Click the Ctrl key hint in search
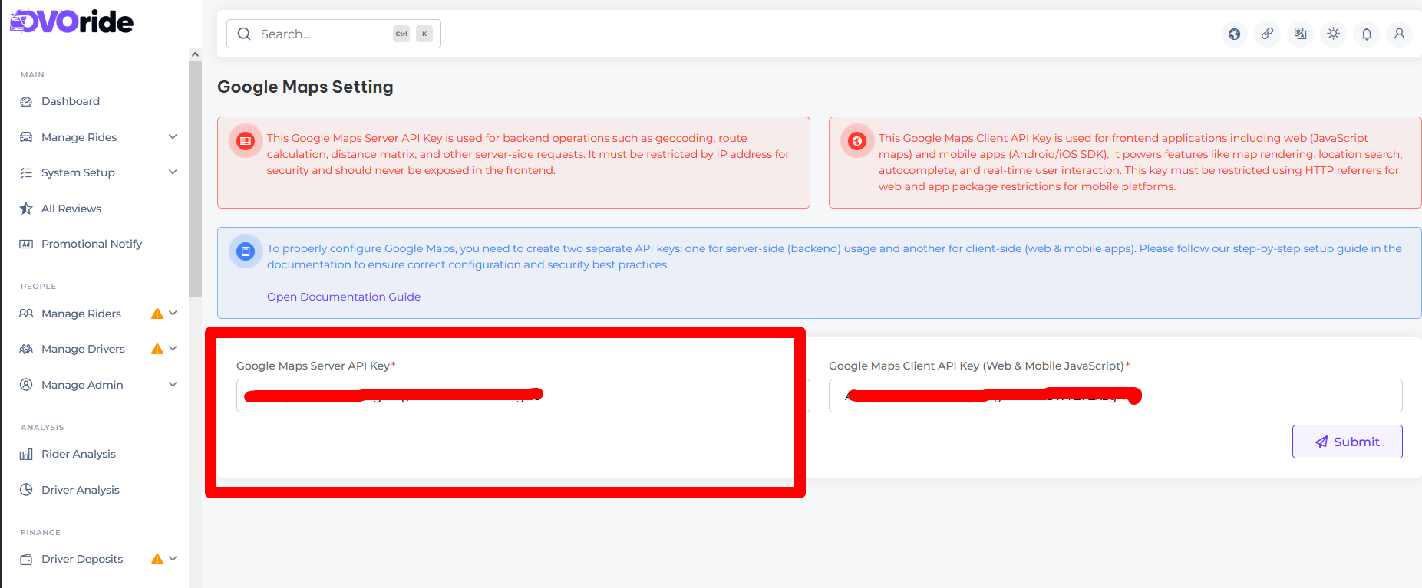The width and height of the screenshot is (1422, 588). [401, 34]
